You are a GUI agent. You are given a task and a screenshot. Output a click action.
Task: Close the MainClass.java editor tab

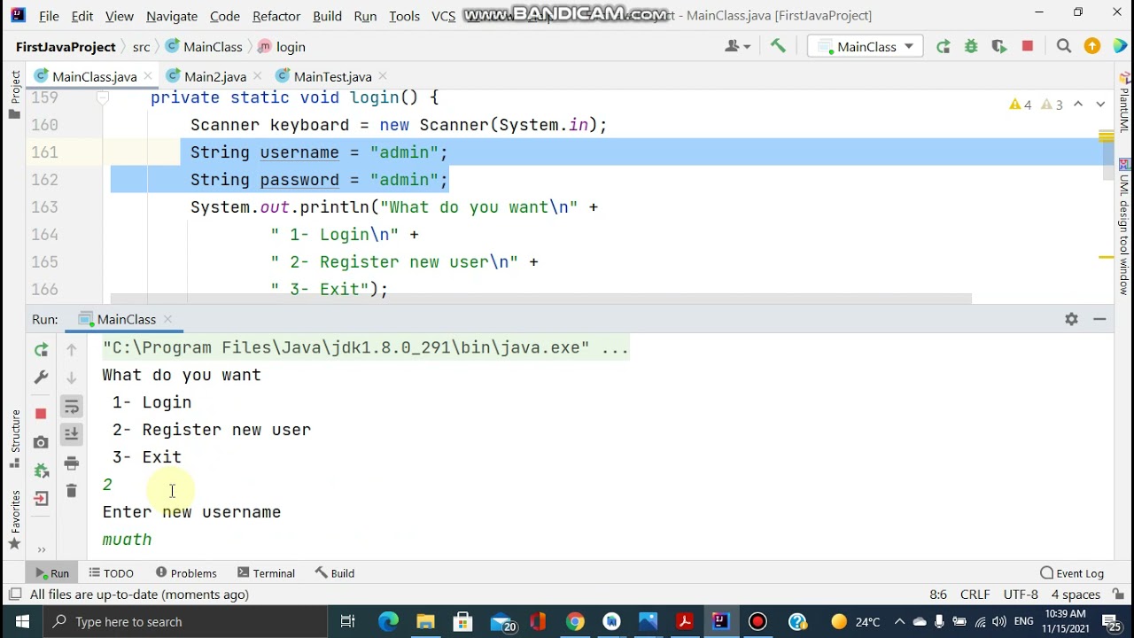click(148, 76)
